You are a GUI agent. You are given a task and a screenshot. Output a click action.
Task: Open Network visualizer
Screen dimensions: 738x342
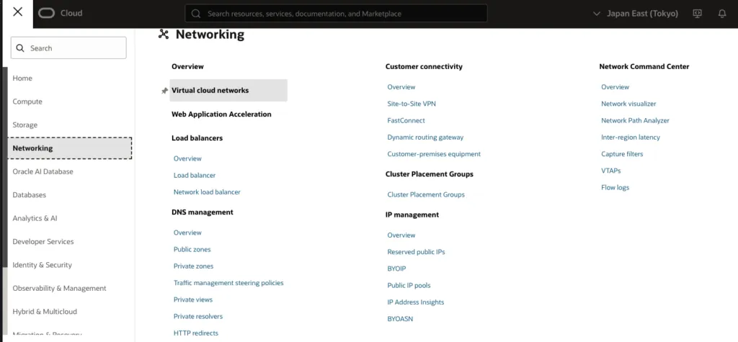(x=628, y=104)
